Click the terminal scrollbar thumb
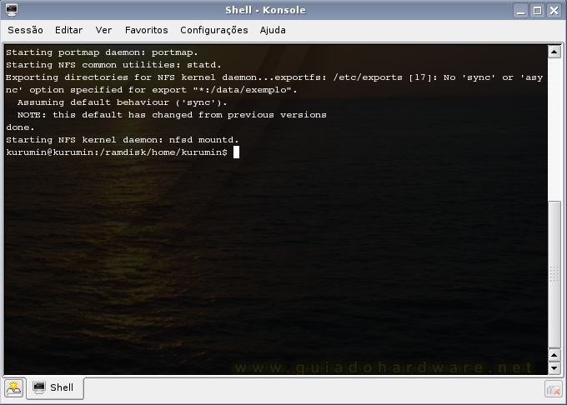Image resolution: width=567 pixels, height=405 pixels. (554, 274)
